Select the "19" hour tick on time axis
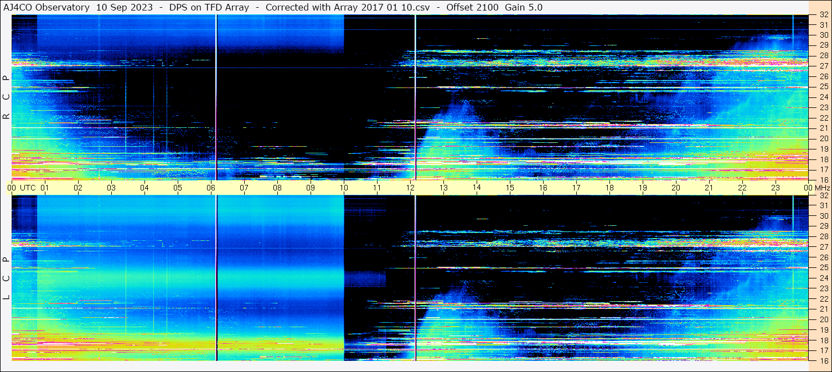Screen dimensions: 832x372 tap(643, 188)
